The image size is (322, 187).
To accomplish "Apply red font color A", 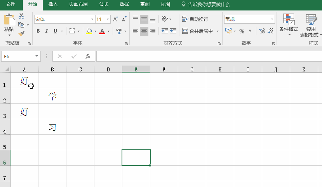I will point(102,31).
